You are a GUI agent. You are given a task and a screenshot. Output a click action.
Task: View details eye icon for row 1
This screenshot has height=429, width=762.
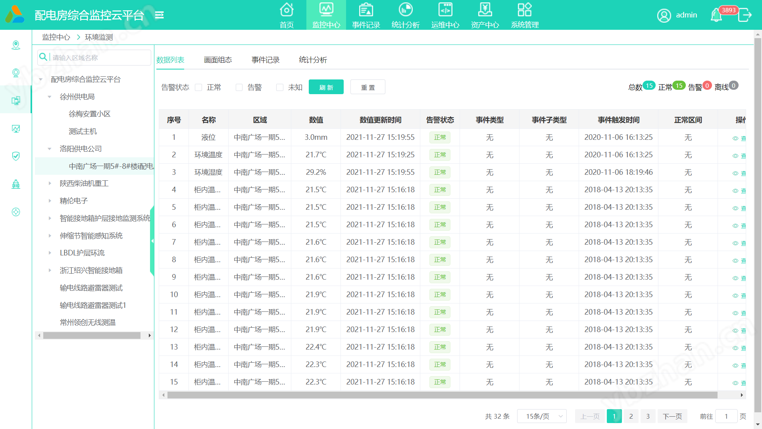click(735, 138)
